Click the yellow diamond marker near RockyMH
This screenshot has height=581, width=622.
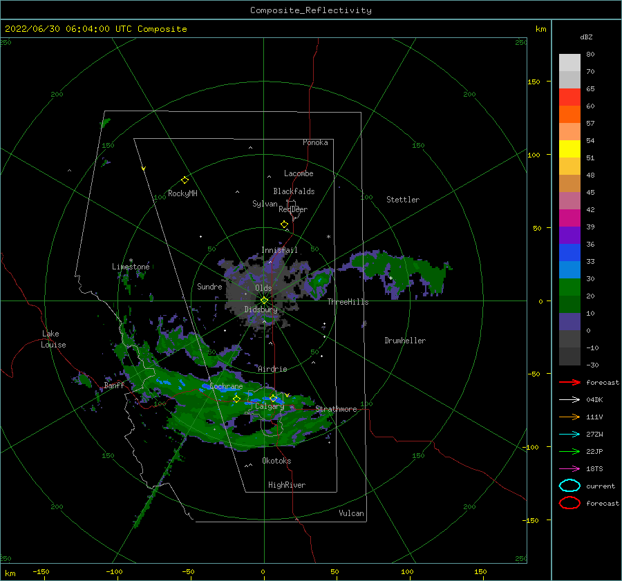coord(185,180)
